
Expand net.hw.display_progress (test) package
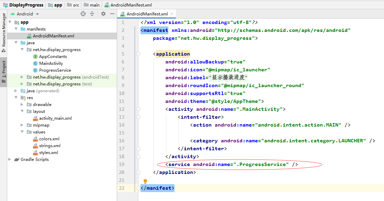(x=22, y=84)
